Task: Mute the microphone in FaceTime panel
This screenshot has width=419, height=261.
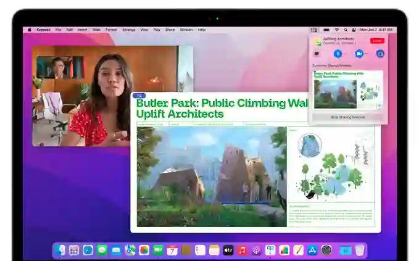Action: click(x=338, y=54)
